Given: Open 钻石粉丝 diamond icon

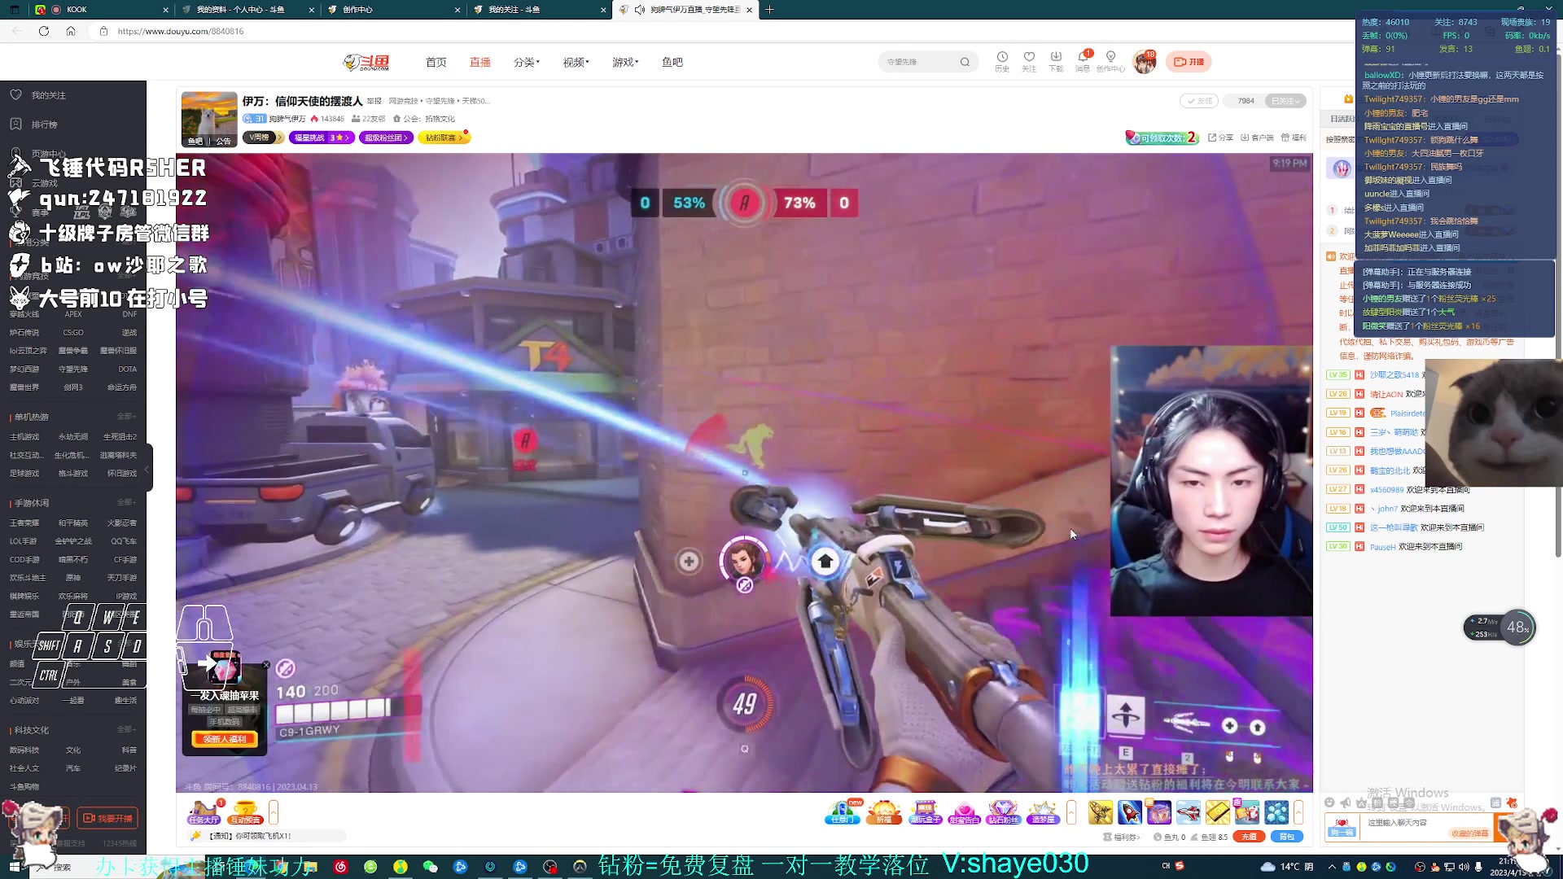Looking at the screenshot, I should tap(1003, 811).
